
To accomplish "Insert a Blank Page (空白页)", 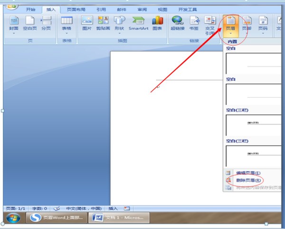I will [30, 23].
